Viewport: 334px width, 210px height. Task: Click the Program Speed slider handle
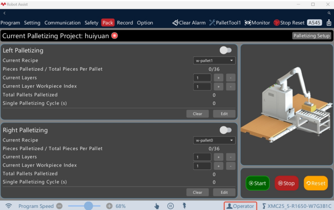(89, 206)
